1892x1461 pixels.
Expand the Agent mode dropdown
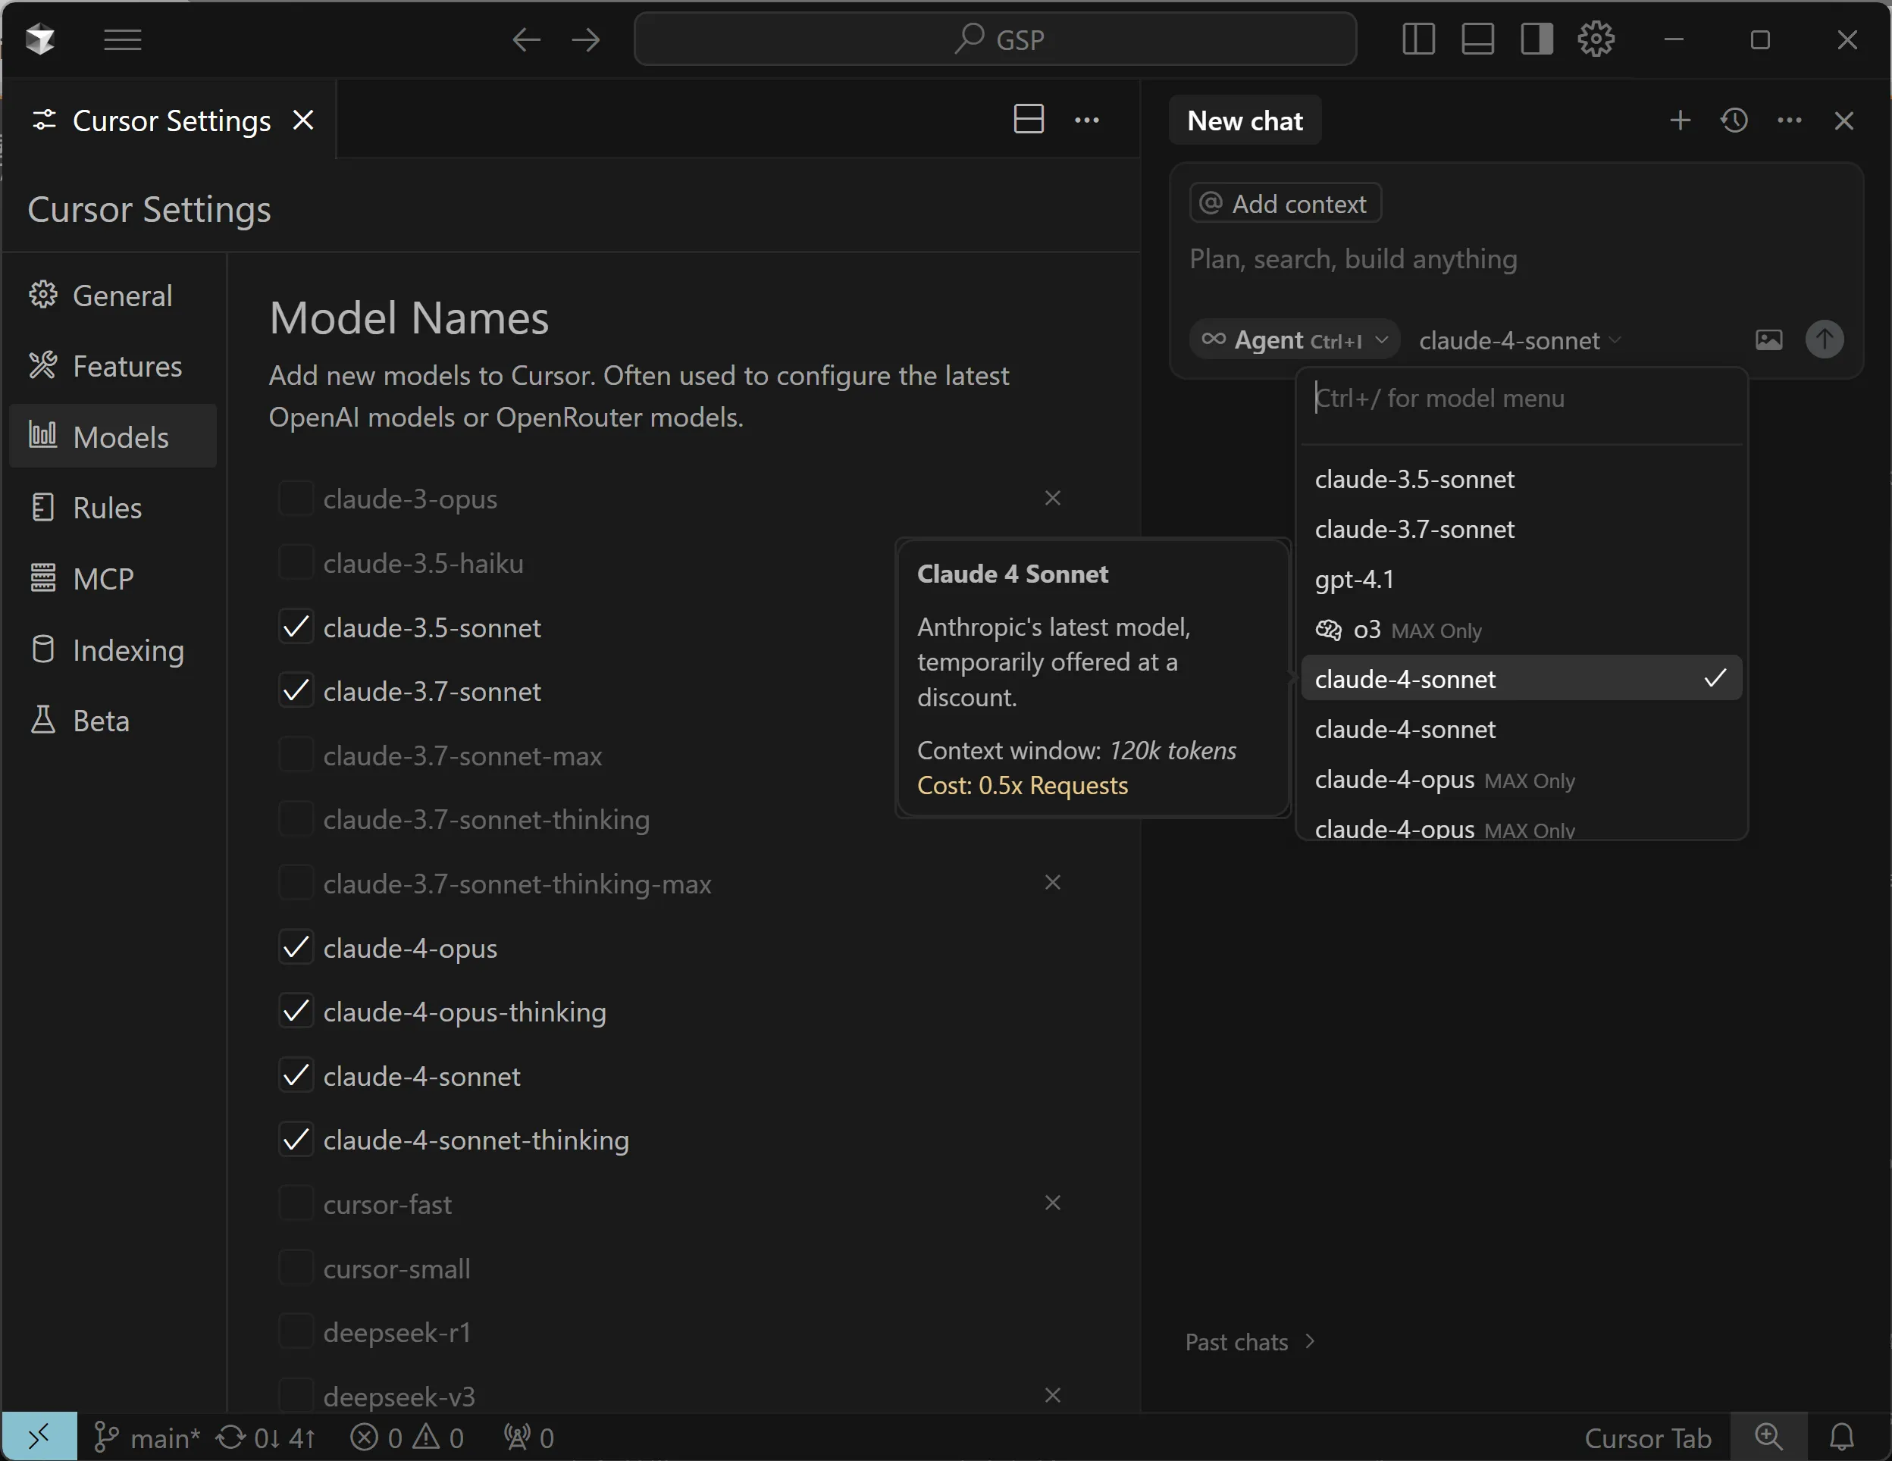tap(1295, 339)
